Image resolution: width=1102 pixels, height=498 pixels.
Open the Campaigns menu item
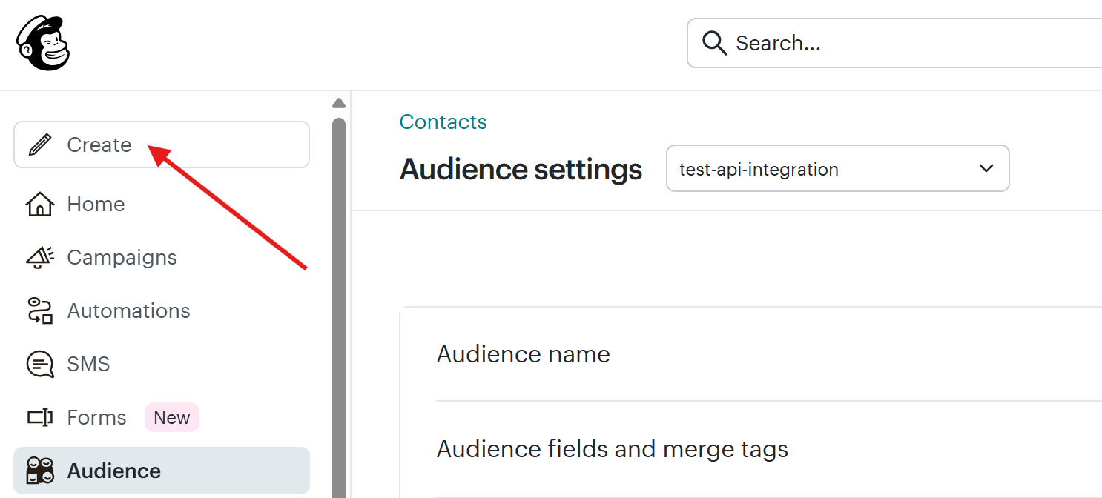coord(122,257)
